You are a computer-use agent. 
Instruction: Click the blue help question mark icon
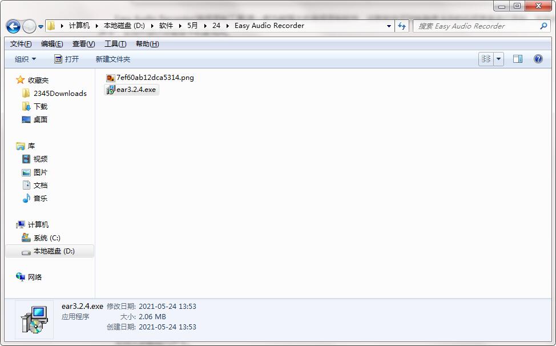tap(538, 59)
